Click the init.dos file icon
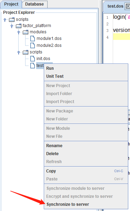This screenshot has width=130, height=211. (x=32, y=59)
